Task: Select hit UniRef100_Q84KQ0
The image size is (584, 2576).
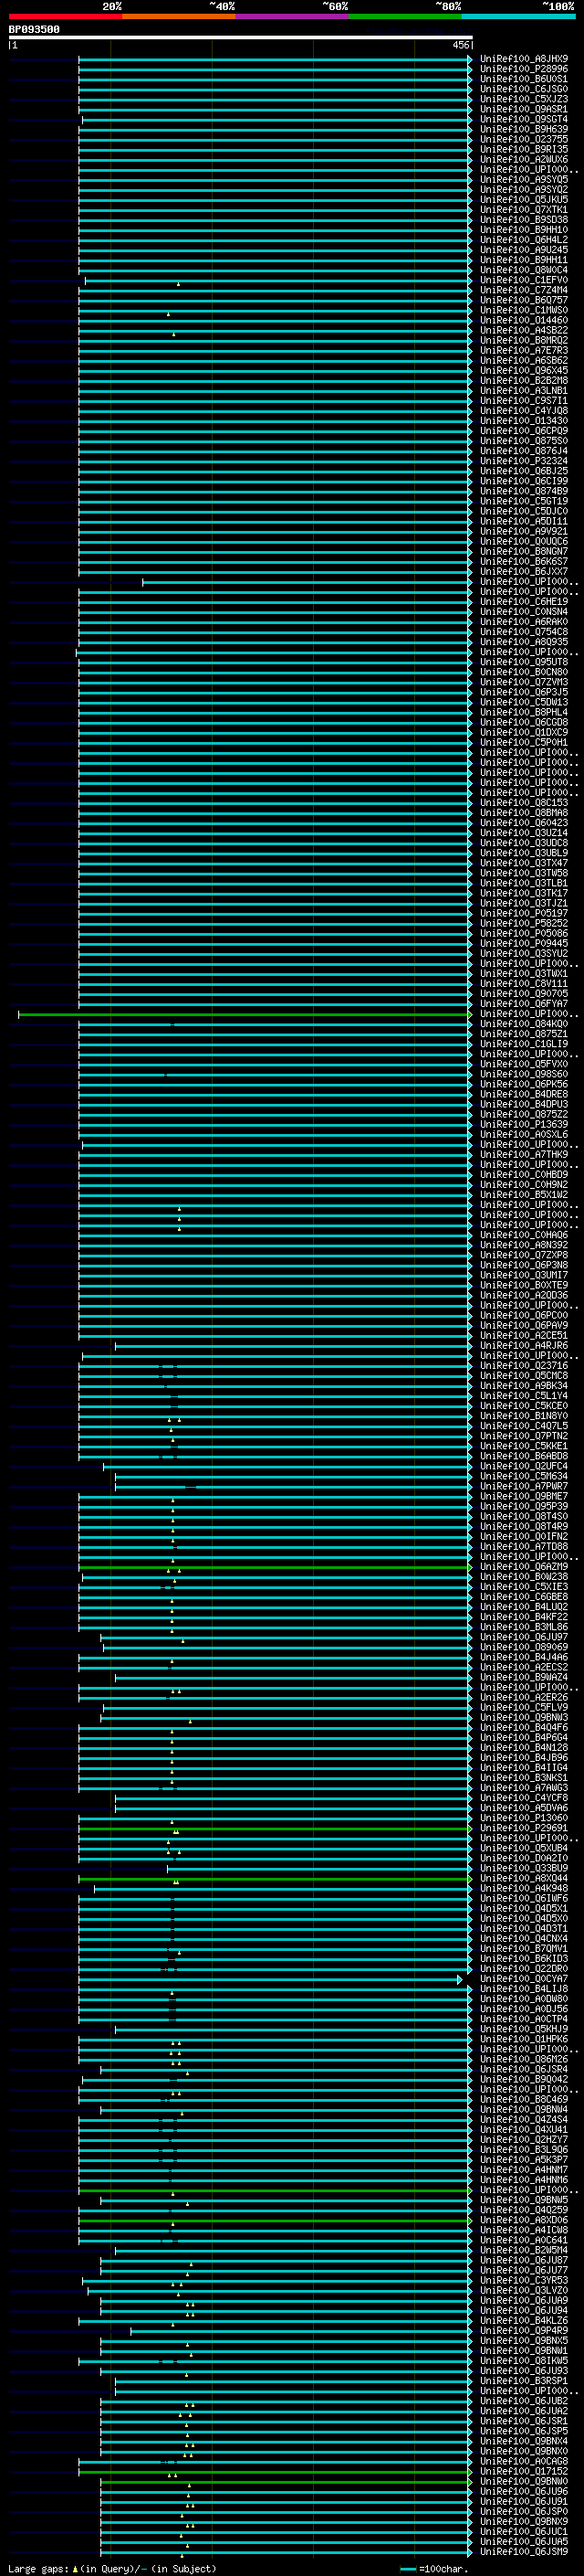Action: tap(524, 1024)
